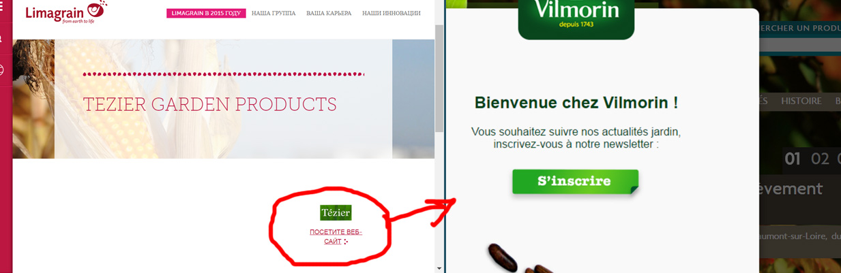Open the НАШИ ИННОВАЦИИ menu
The width and height of the screenshot is (841, 273).
click(391, 13)
